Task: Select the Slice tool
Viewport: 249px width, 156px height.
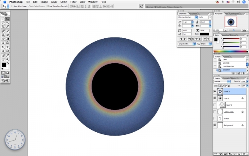Action: pos(7,27)
